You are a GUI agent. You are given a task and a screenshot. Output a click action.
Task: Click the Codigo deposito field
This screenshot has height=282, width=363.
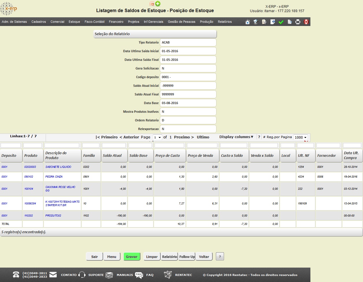coord(188,77)
